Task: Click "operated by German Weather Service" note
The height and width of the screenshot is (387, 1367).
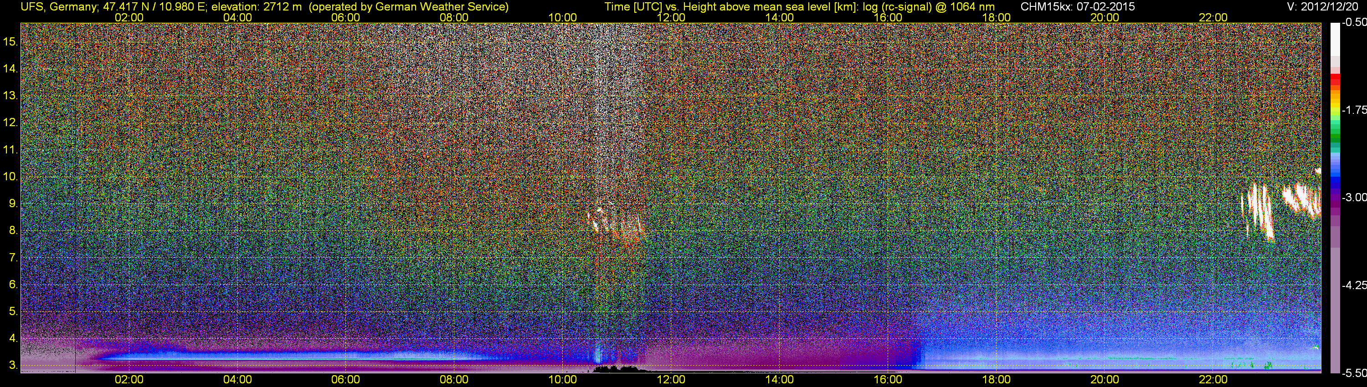Action: [408, 7]
